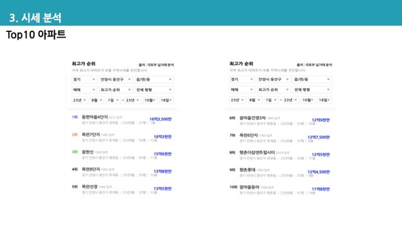Open the 매매 dropdown in the 6위–10위 panel

242,90
